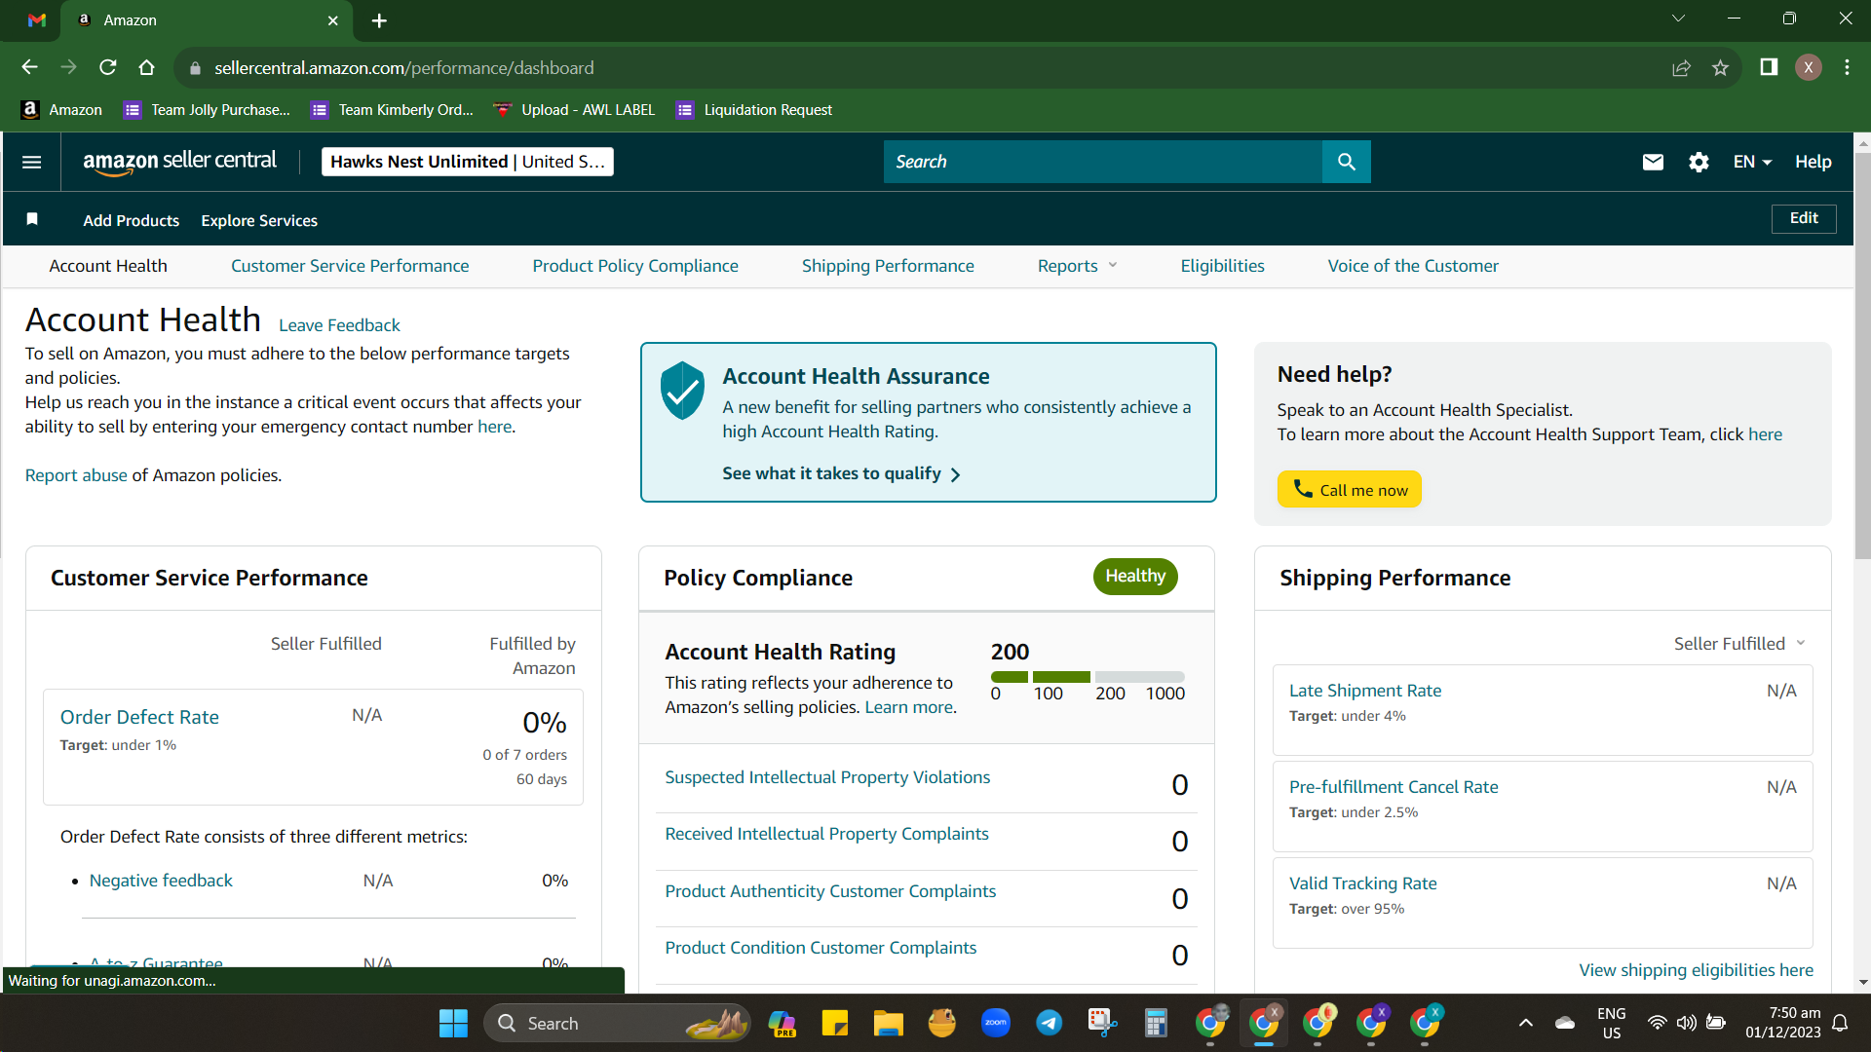The image size is (1871, 1052).
Task: Click the Windows taskbar Search box
Action: (x=617, y=1023)
